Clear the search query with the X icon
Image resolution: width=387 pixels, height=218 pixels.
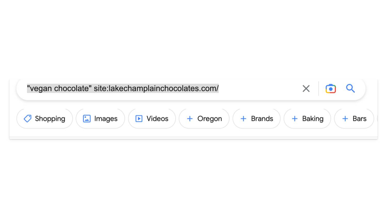point(306,89)
